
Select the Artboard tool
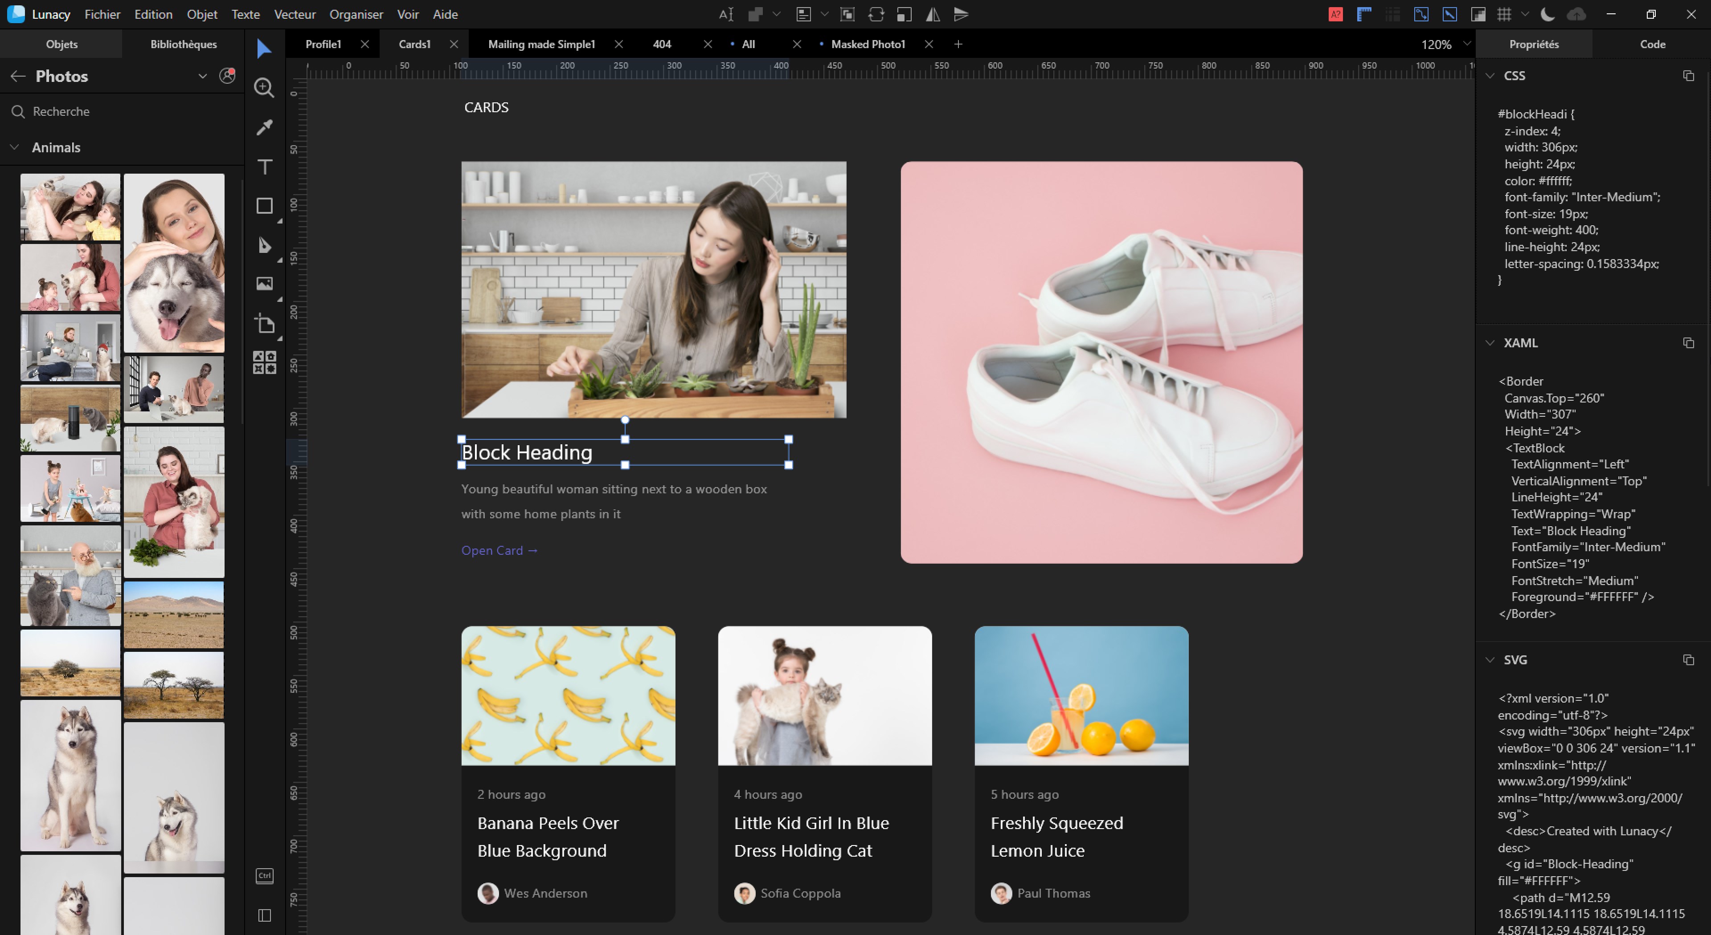(x=264, y=324)
